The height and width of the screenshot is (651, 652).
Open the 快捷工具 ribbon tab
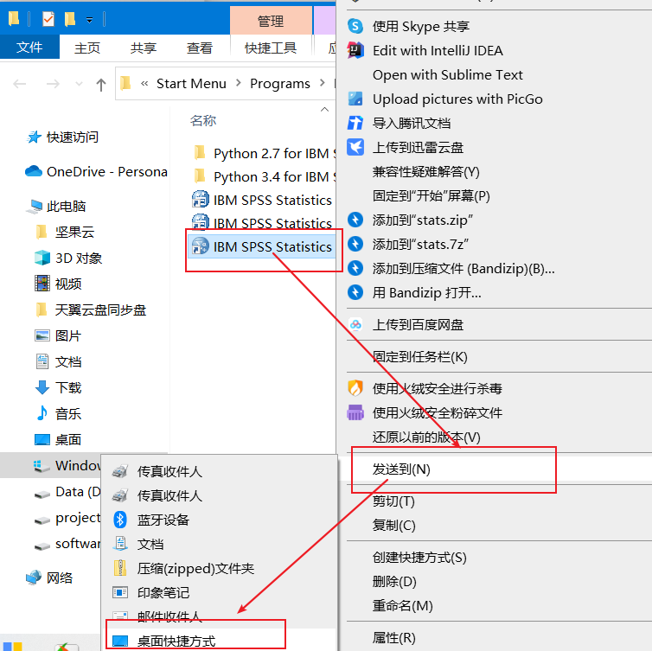click(271, 48)
